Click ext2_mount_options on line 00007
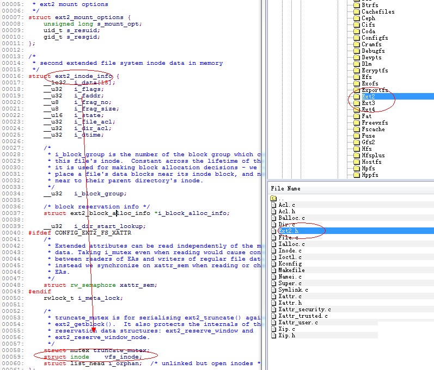The height and width of the screenshot is (370, 434). (89, 17)
